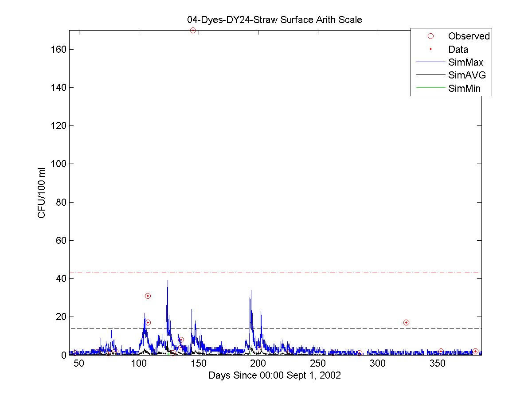The height and width of the screenshot is (399, 532).
Task: Click the observed marker near value 31
Action: (148, 296)
